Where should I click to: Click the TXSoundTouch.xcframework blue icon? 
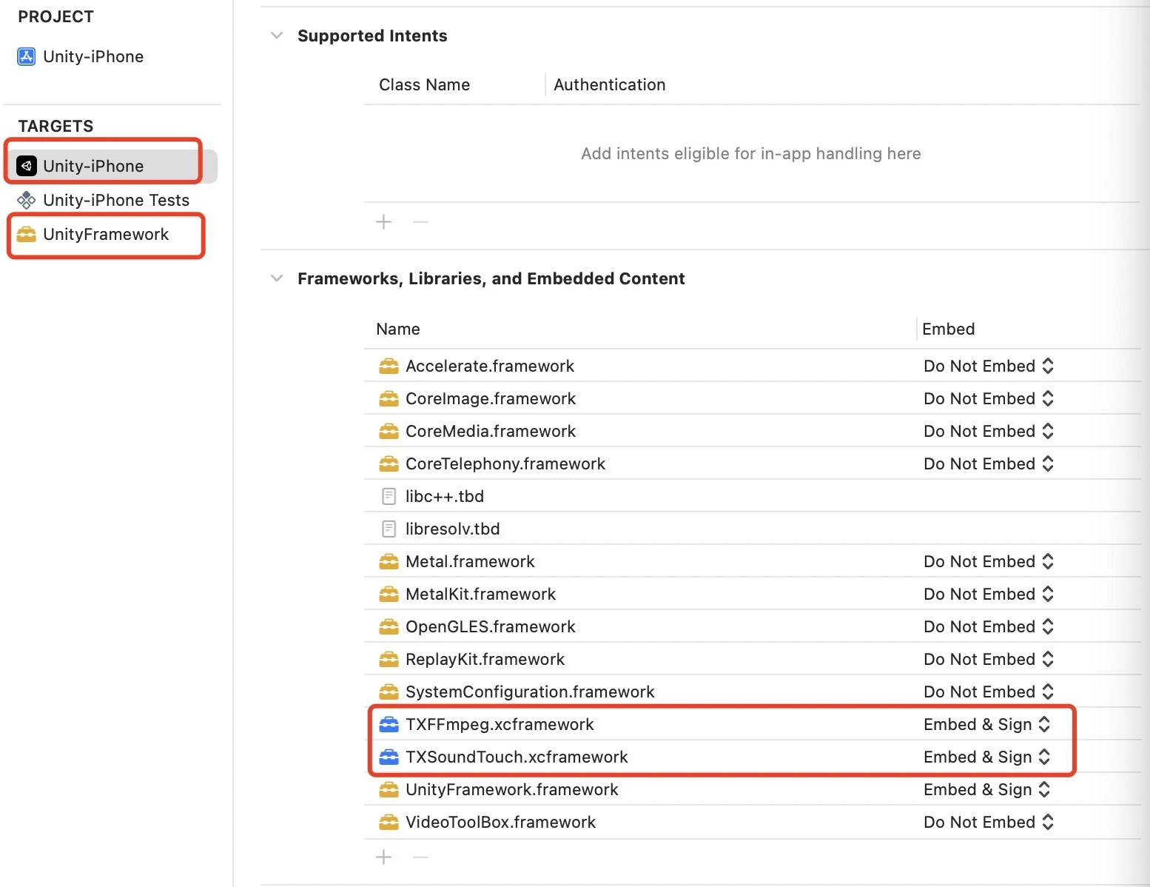(389, 757)
